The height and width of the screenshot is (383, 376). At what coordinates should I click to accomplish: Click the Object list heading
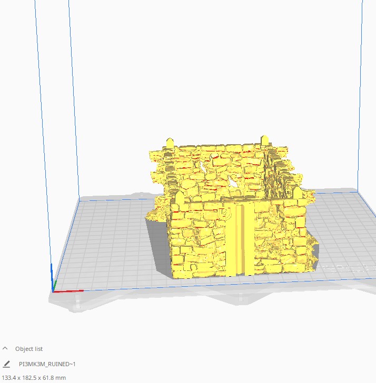tap(29, 349)
